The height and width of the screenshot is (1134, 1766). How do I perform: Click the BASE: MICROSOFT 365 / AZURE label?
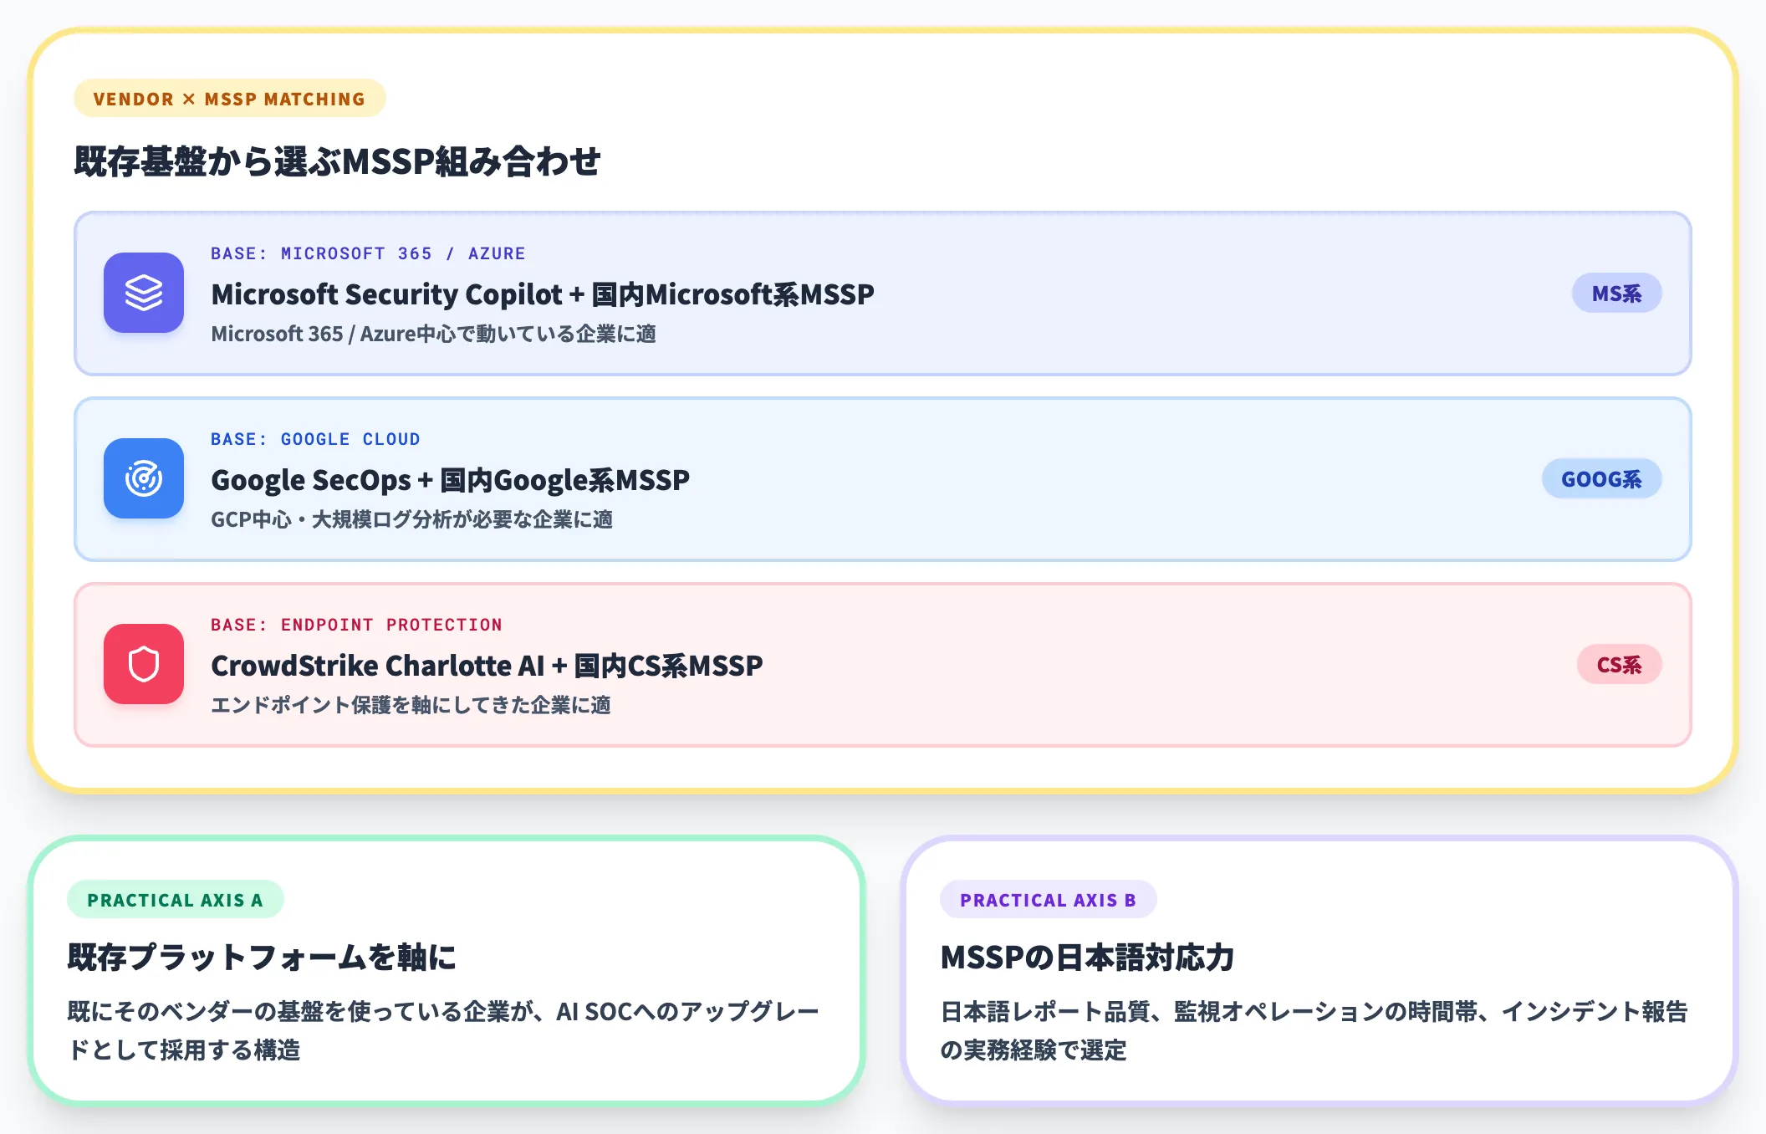[369, 253]
